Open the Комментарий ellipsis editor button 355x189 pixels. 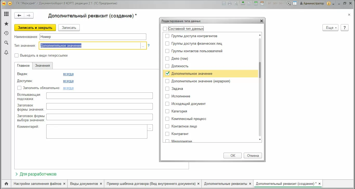[x=150, y=127]
